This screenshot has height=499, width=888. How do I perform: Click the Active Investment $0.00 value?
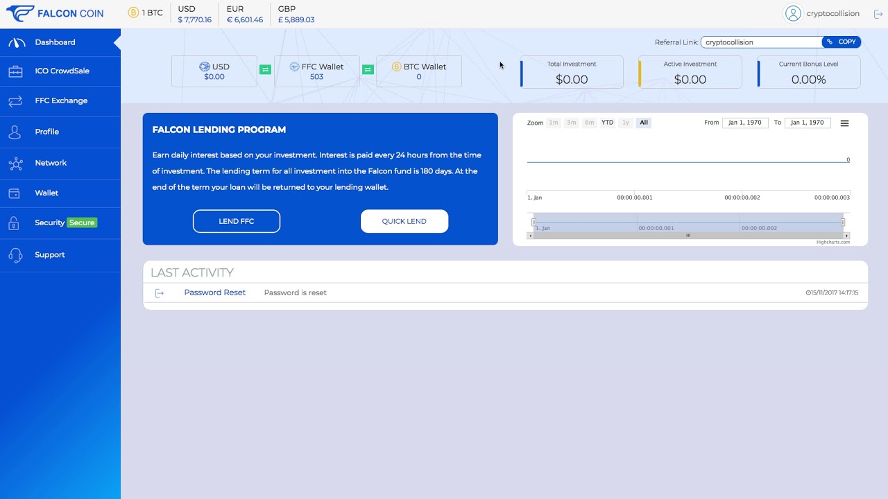690,80
